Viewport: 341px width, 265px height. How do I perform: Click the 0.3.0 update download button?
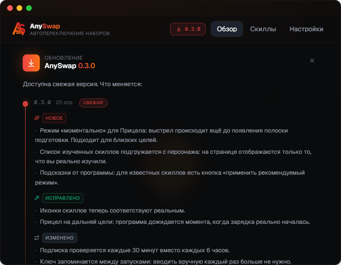pyautogui.click(x=188, y=29)
